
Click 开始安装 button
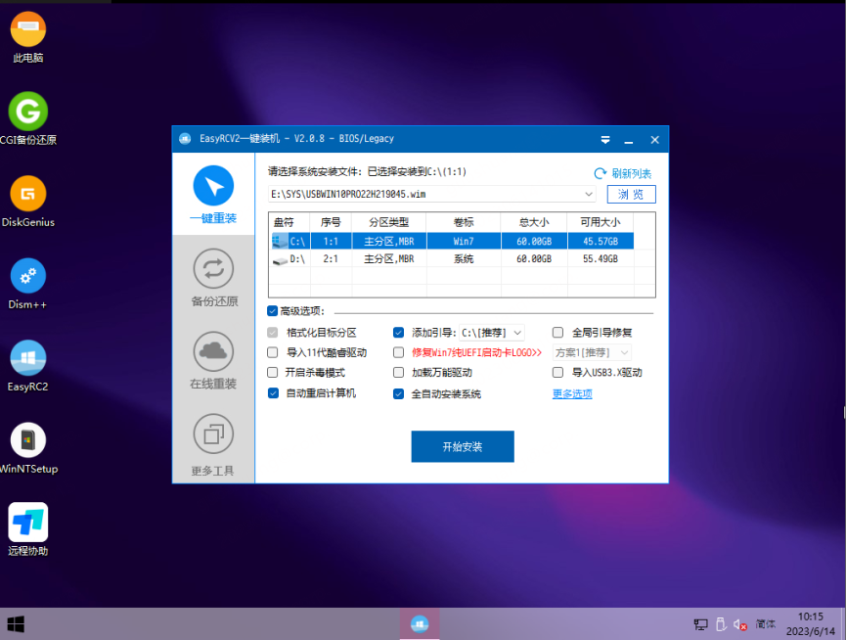463,446
